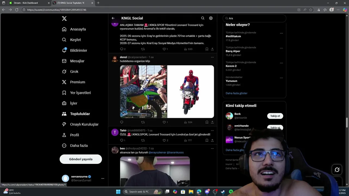The height and width of the screenshot is (196, 349).
Task: Reload the page in the browser toolbar
Action: tap(17, 10)
